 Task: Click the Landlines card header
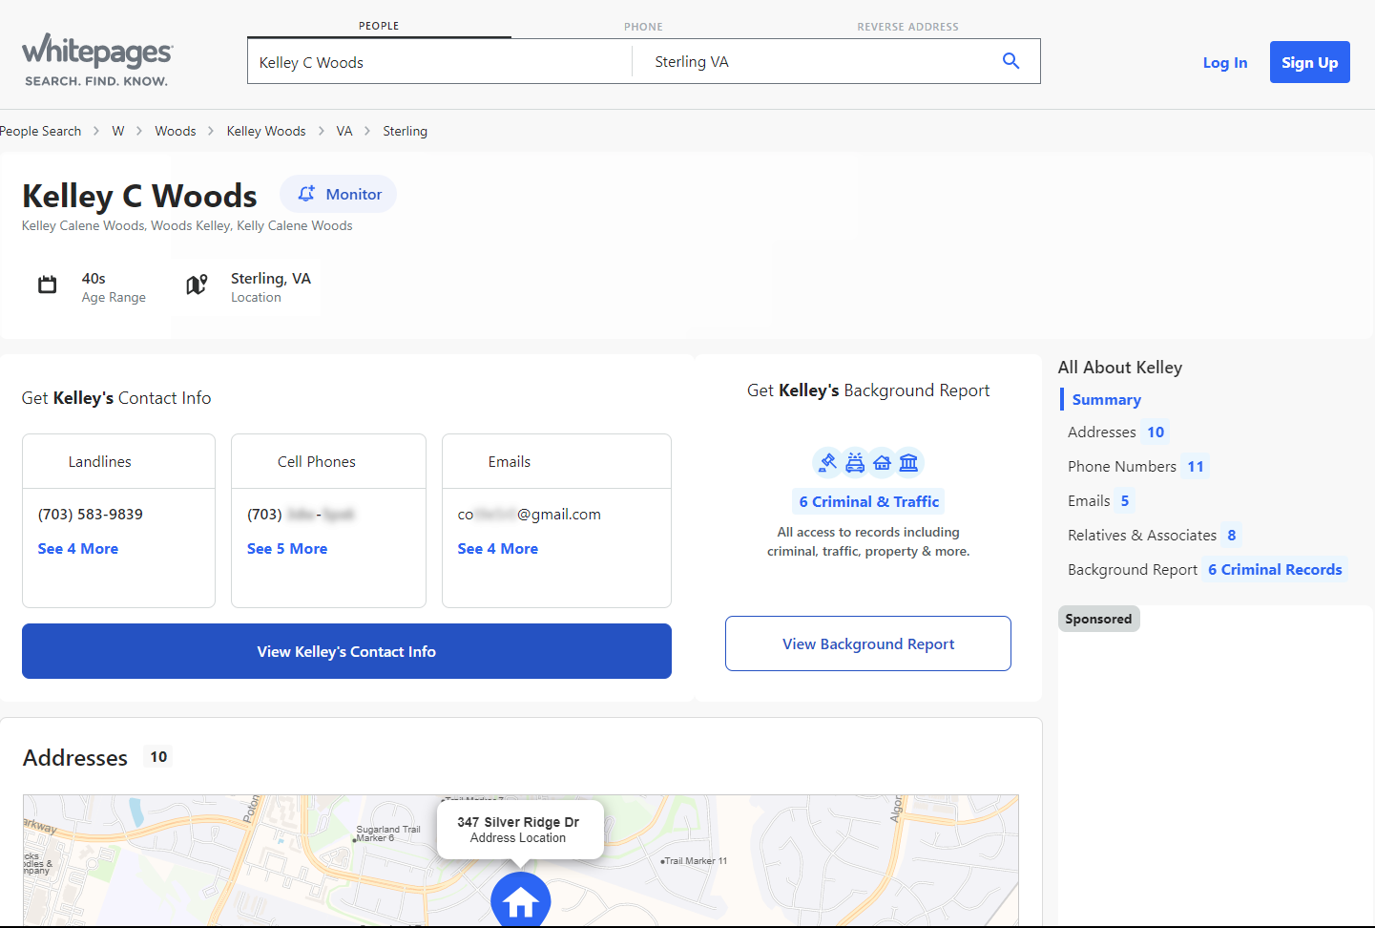tap(118, 462)
